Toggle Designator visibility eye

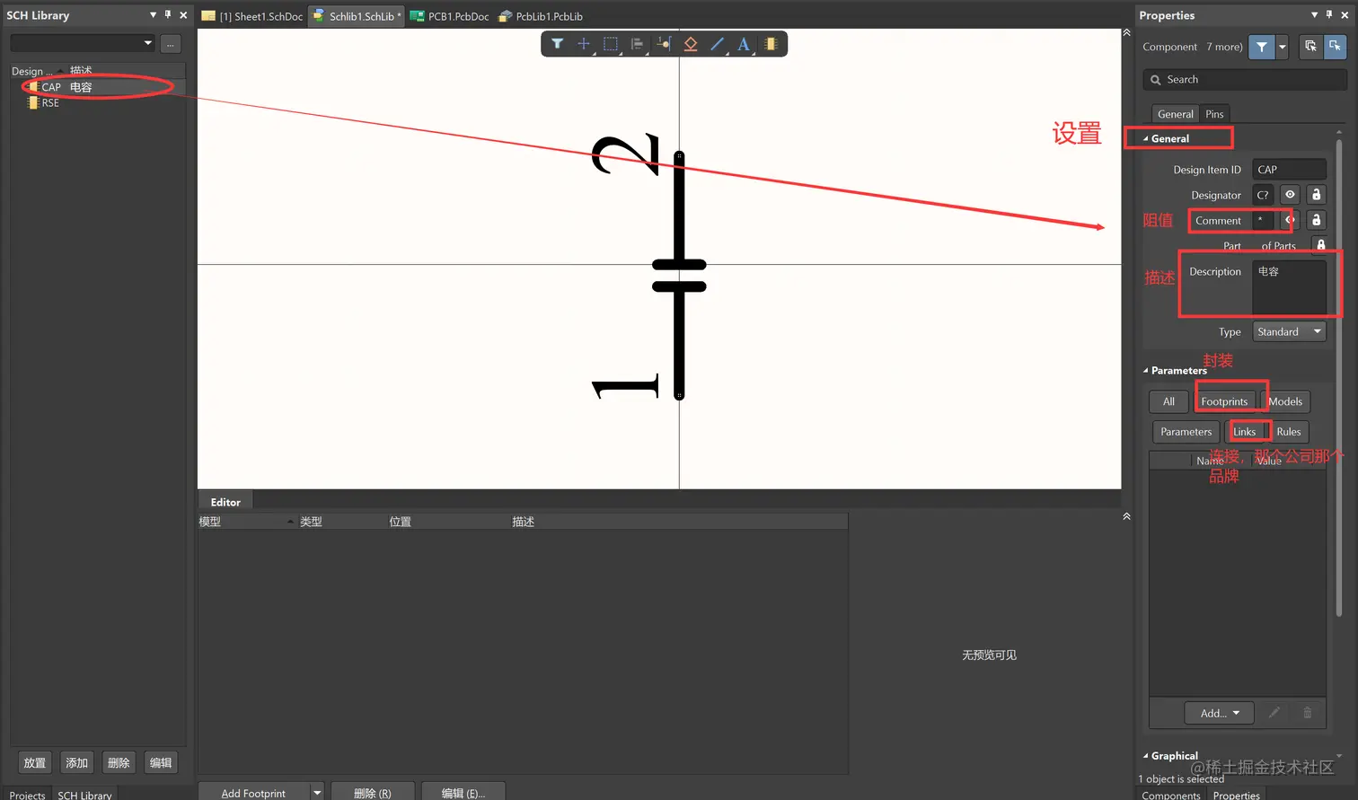(1290, 195)
